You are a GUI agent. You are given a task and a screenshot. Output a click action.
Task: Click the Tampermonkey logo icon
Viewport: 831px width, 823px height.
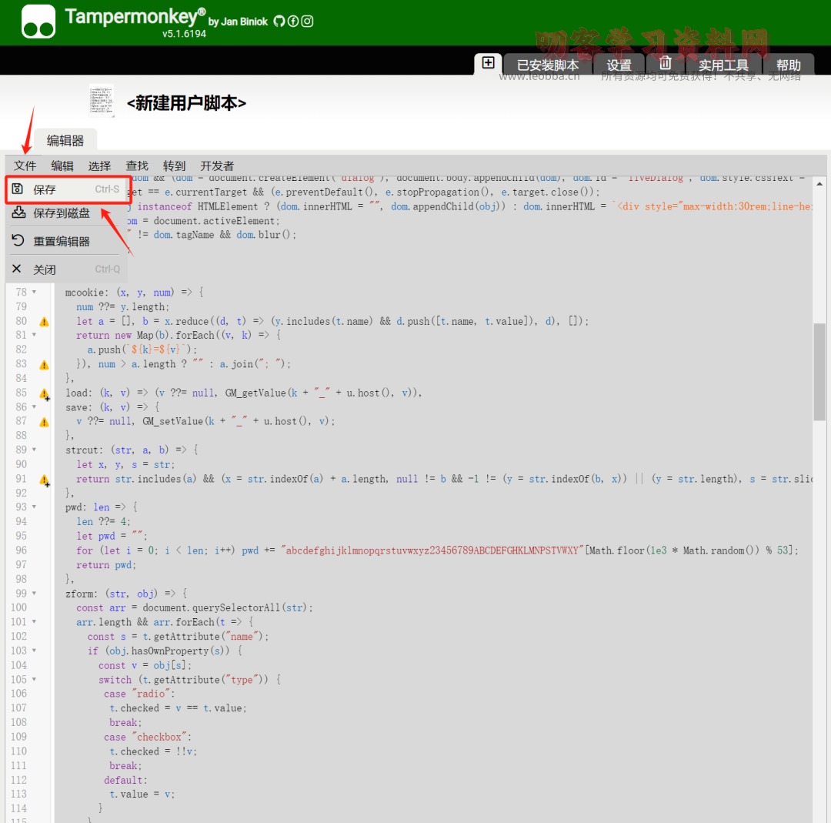pos(38,22)
